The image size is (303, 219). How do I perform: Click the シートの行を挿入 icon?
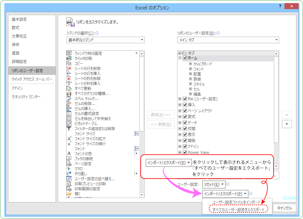[69, 73]
